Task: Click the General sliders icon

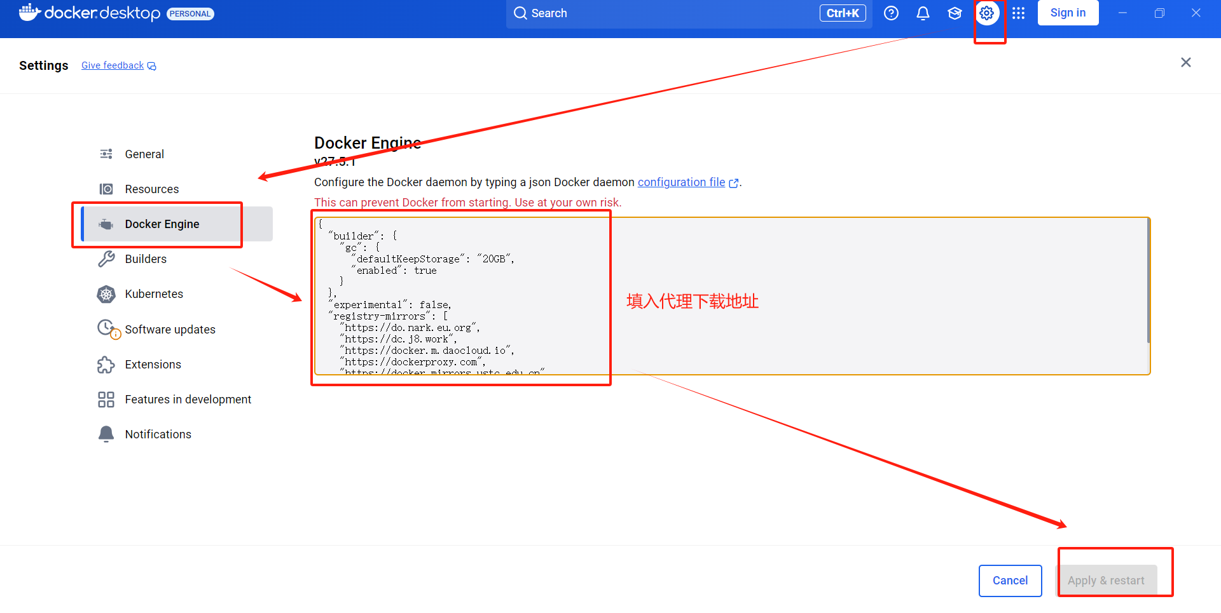Action: pos(106,154)
